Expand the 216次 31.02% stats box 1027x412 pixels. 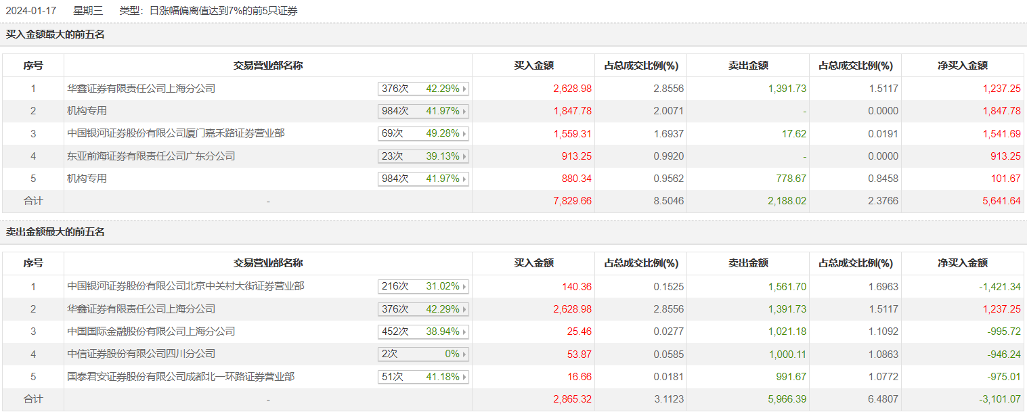[423, 287]
